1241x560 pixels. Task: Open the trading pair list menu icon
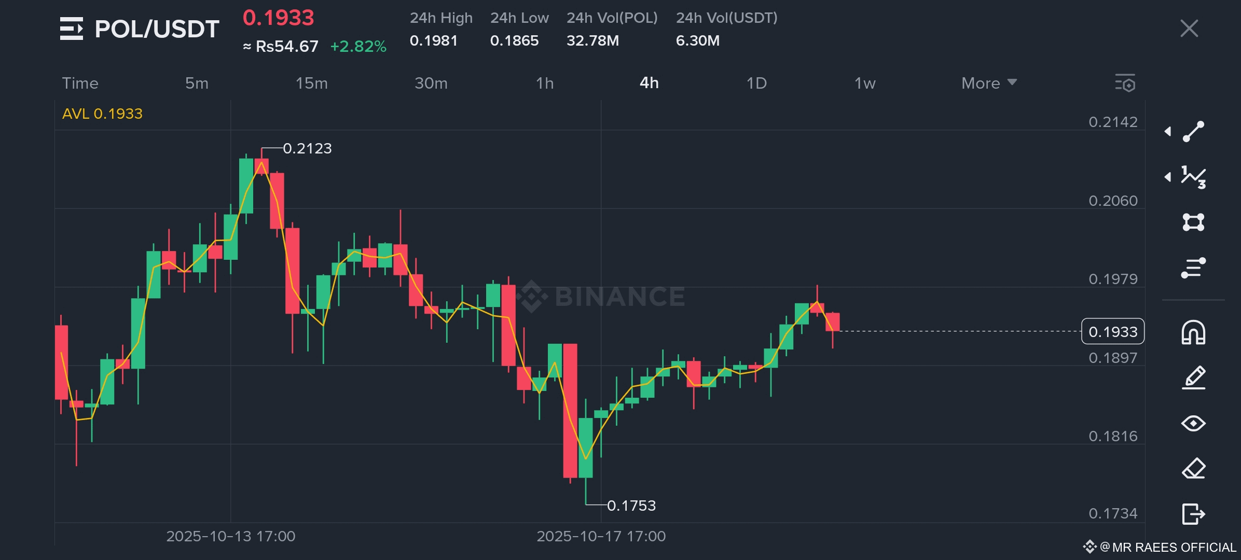click(x=71, y=29)
